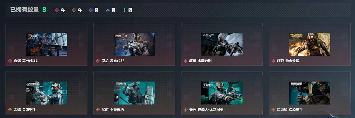Click the green rarity icon in header
The image size is (355, 118).
click(x=125, y=10)
